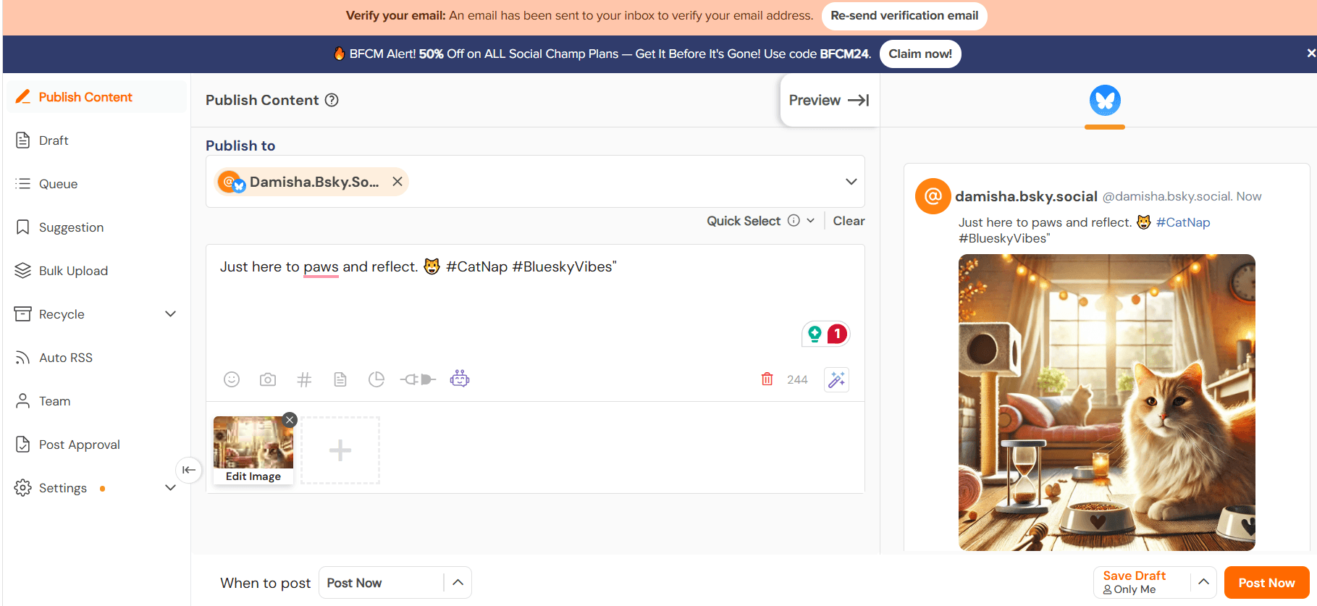Click the red trash delete icon
Screen dimensions: 1317x606
(x=767, y=379)
